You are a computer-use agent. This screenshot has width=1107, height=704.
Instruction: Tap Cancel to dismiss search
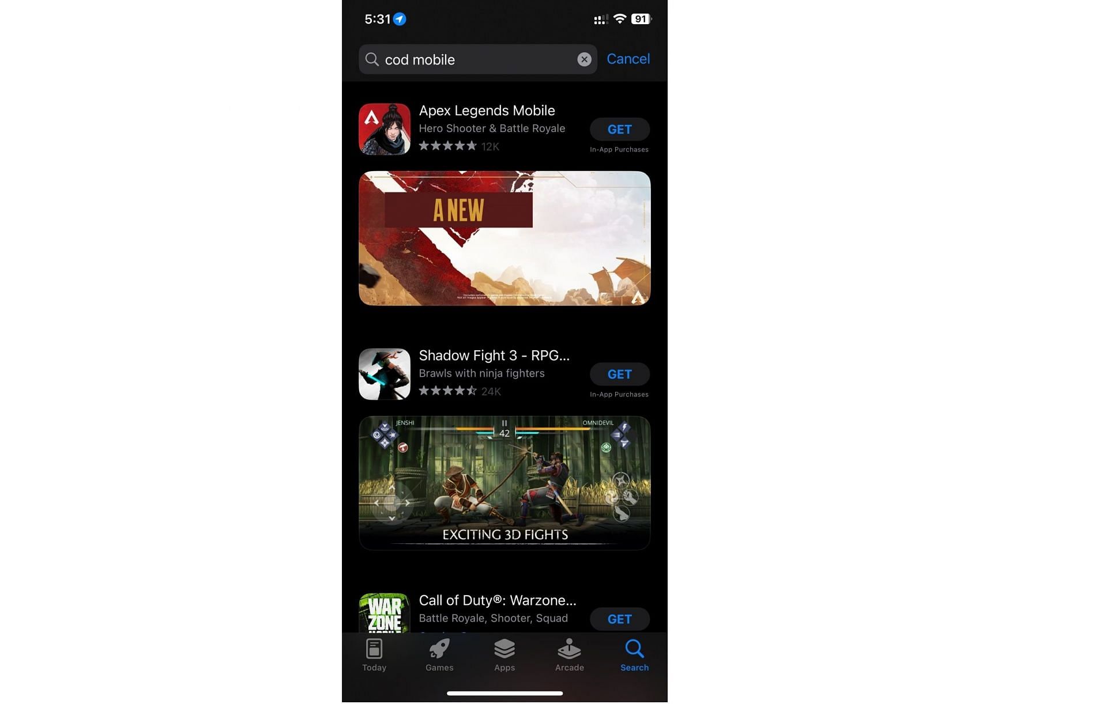[x=628, y=58]
